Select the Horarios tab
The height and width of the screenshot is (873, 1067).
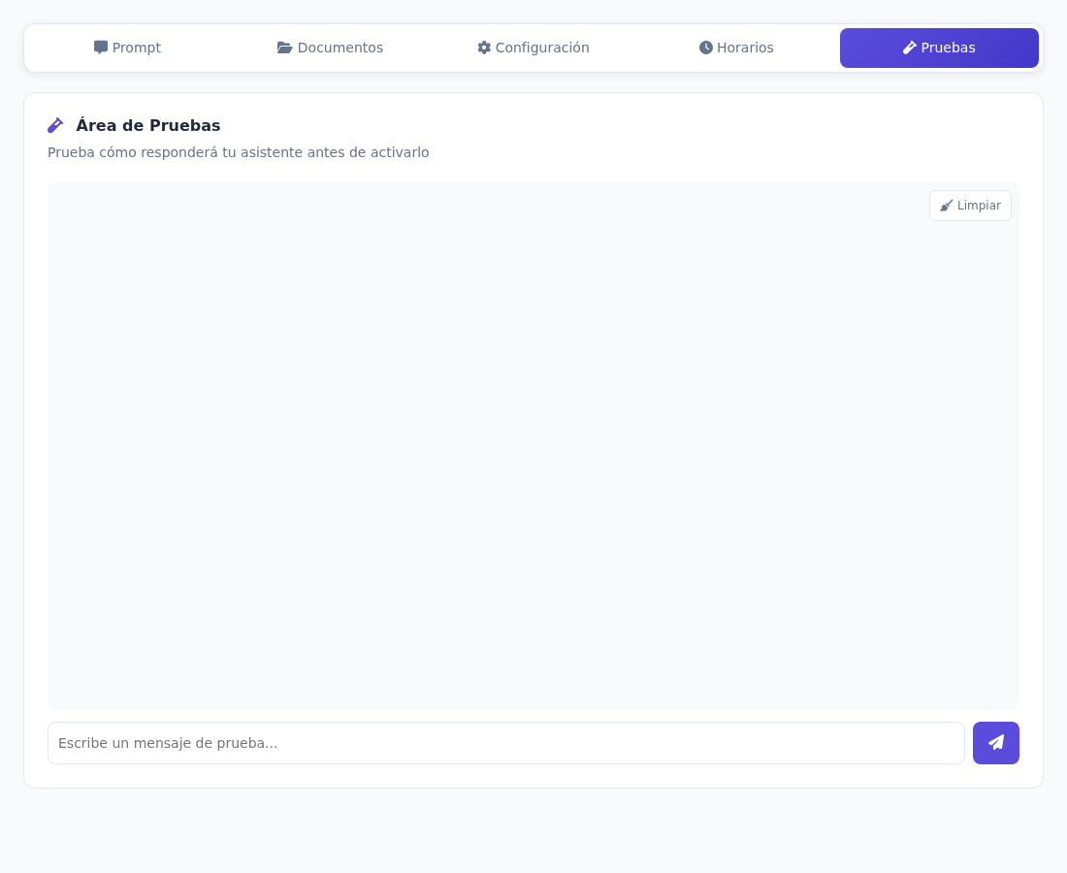(735, 48)
